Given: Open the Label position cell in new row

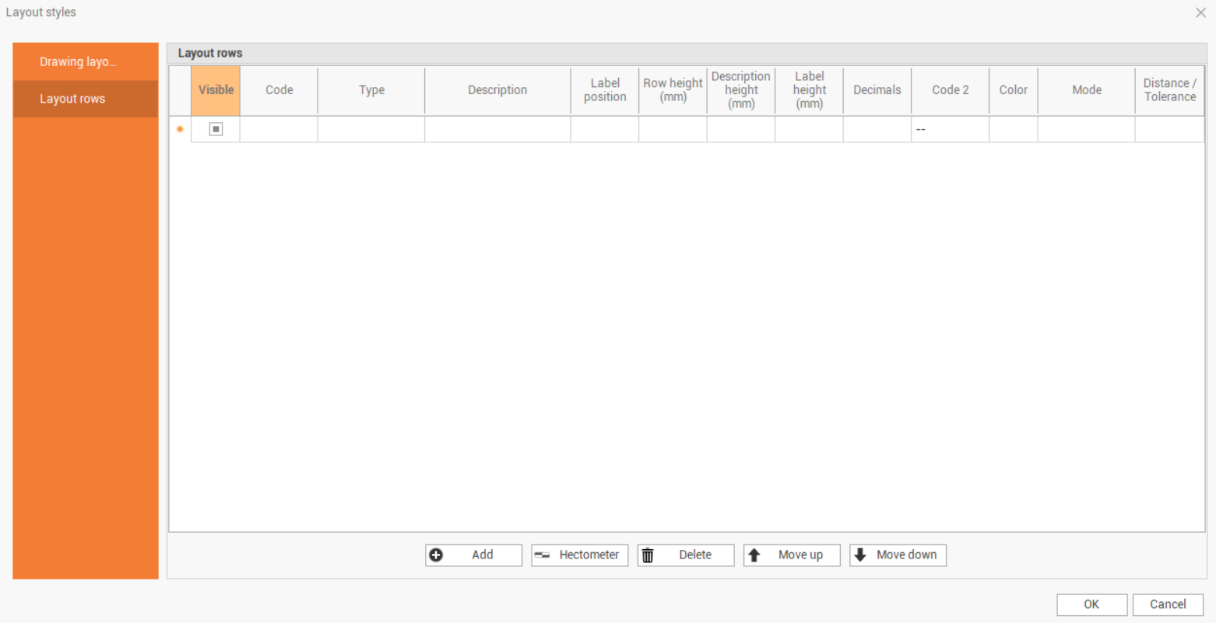Looking at the screenshot, I should (604, 129).
